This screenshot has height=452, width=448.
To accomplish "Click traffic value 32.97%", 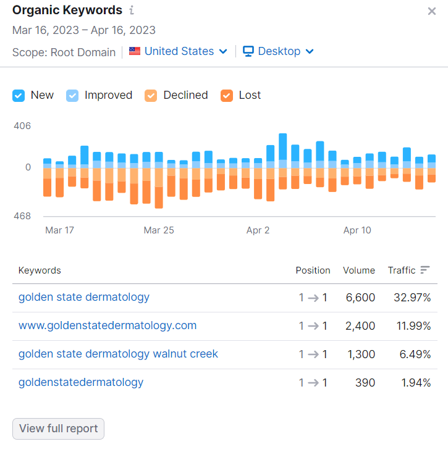I will pyautogui.click(x=412, y=298).
